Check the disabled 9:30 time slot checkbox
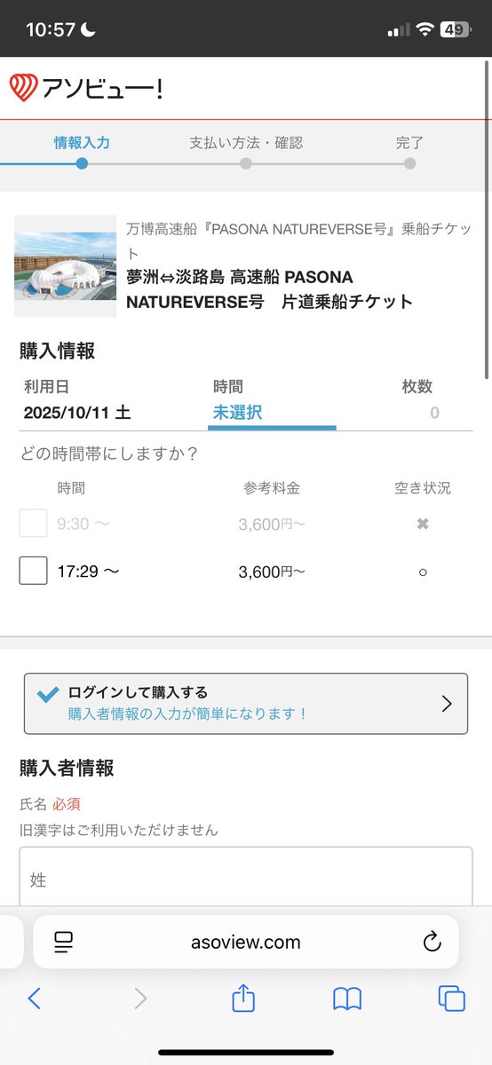This screenshot has width=492, height=1065. coord(33,523)
